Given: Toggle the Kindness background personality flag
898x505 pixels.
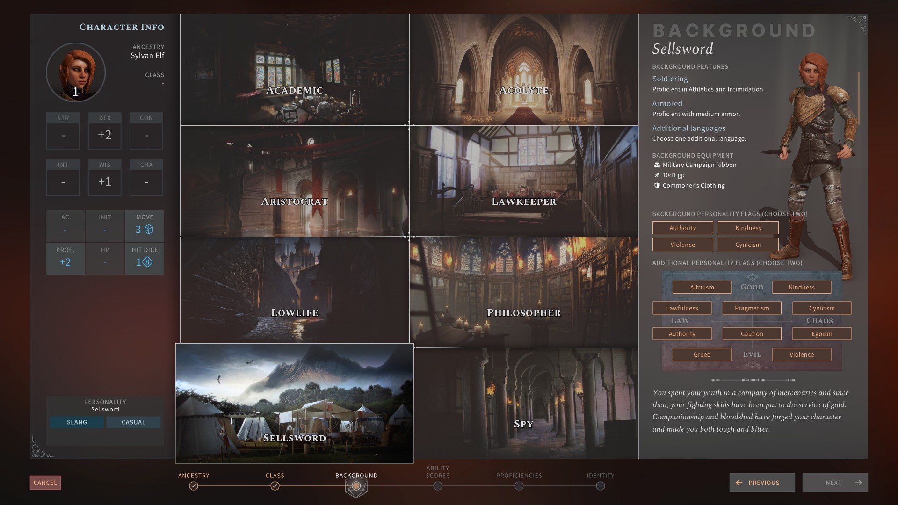Looking at the screenshot, I should pos(748,228).
